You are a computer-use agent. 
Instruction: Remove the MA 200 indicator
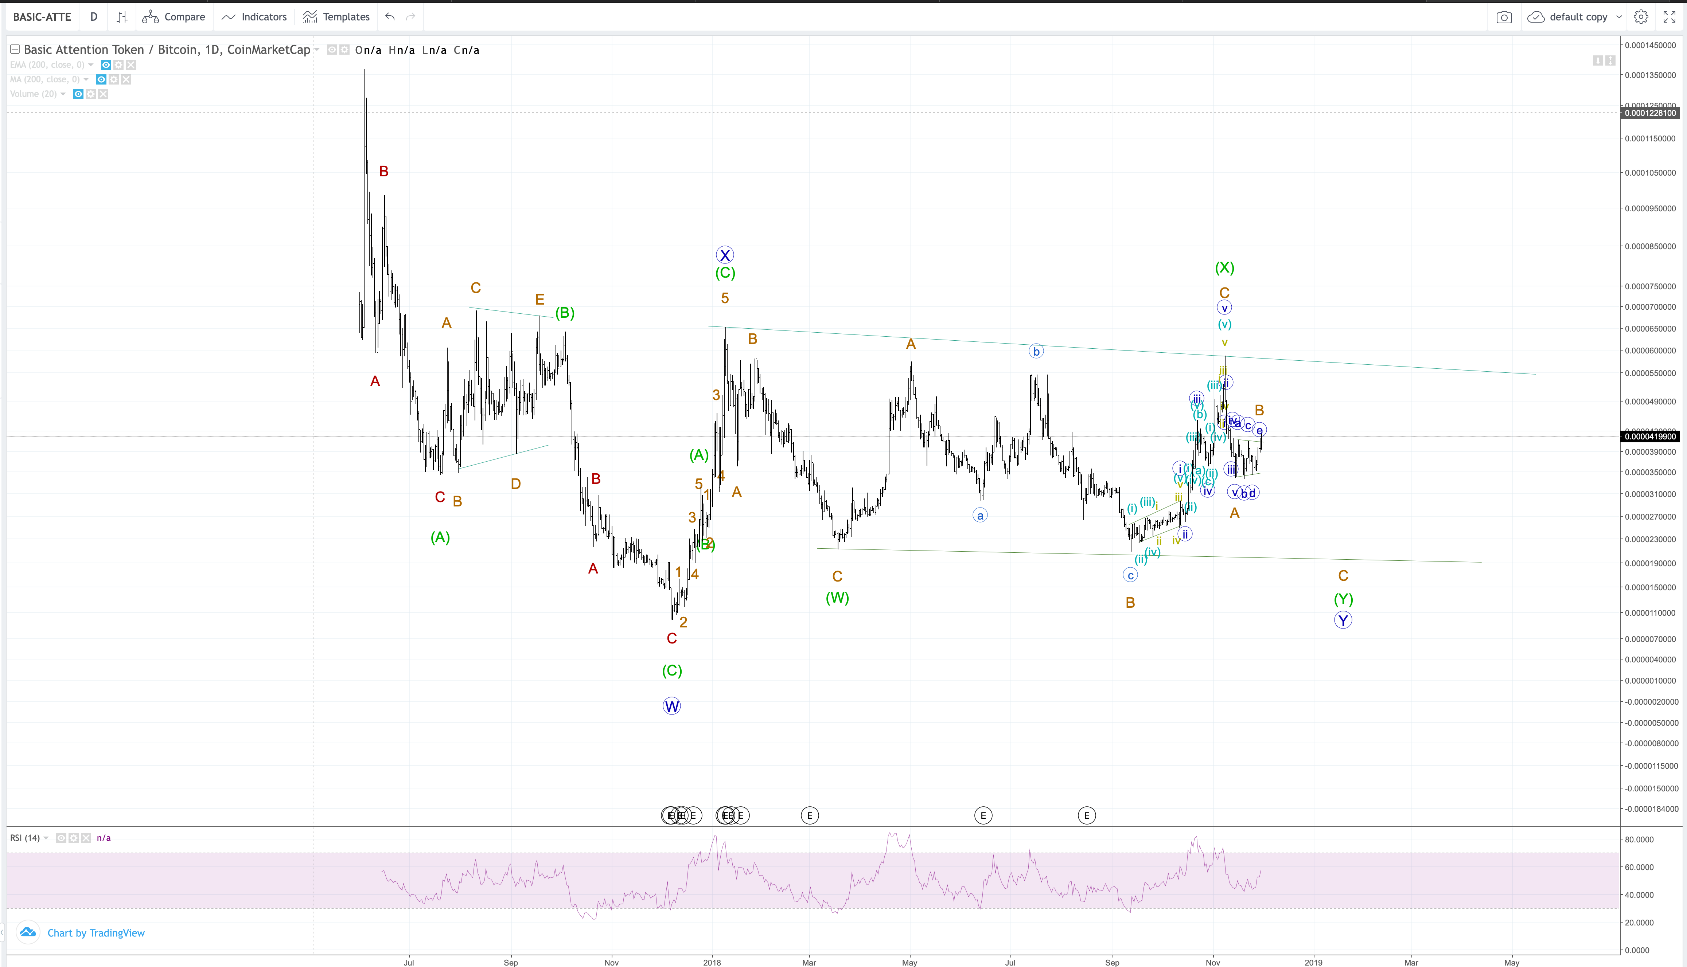(x=126, y=80)
